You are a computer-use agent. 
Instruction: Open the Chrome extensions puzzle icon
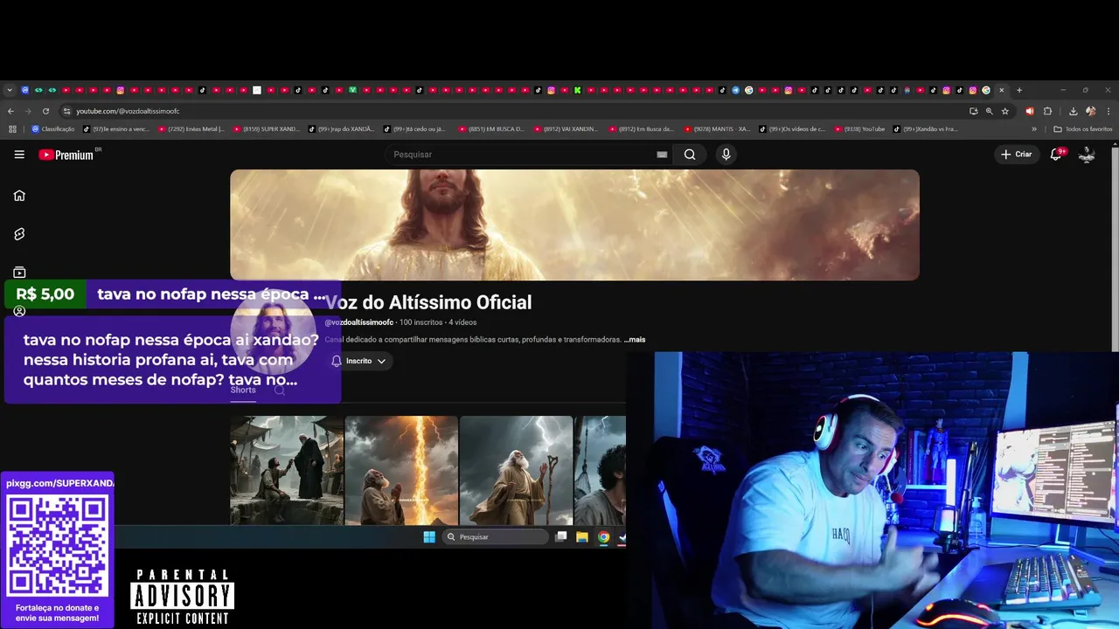pos(1047,111)
